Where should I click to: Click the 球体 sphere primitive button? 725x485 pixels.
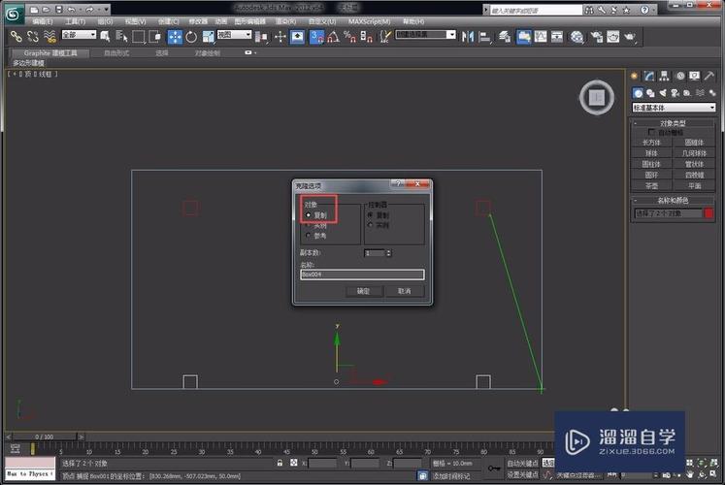651,153
